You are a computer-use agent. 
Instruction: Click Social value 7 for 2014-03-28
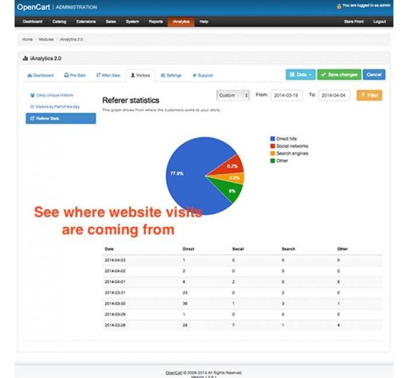[233, 325]
